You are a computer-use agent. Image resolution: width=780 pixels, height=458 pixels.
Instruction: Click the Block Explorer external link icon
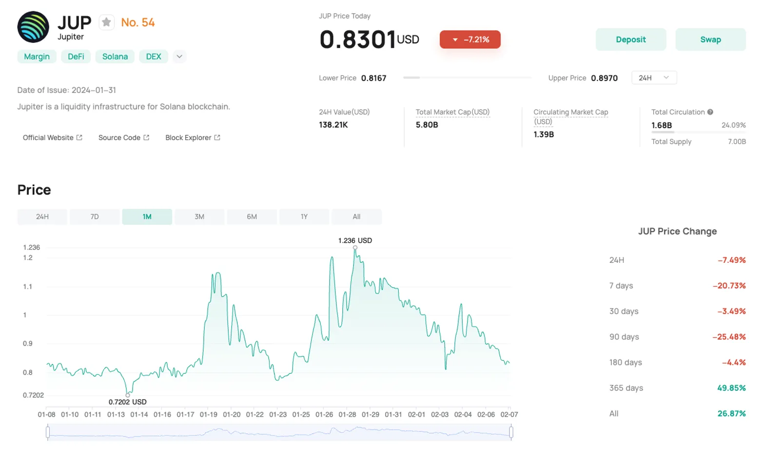pyautogui.click(x=217, y=138)
